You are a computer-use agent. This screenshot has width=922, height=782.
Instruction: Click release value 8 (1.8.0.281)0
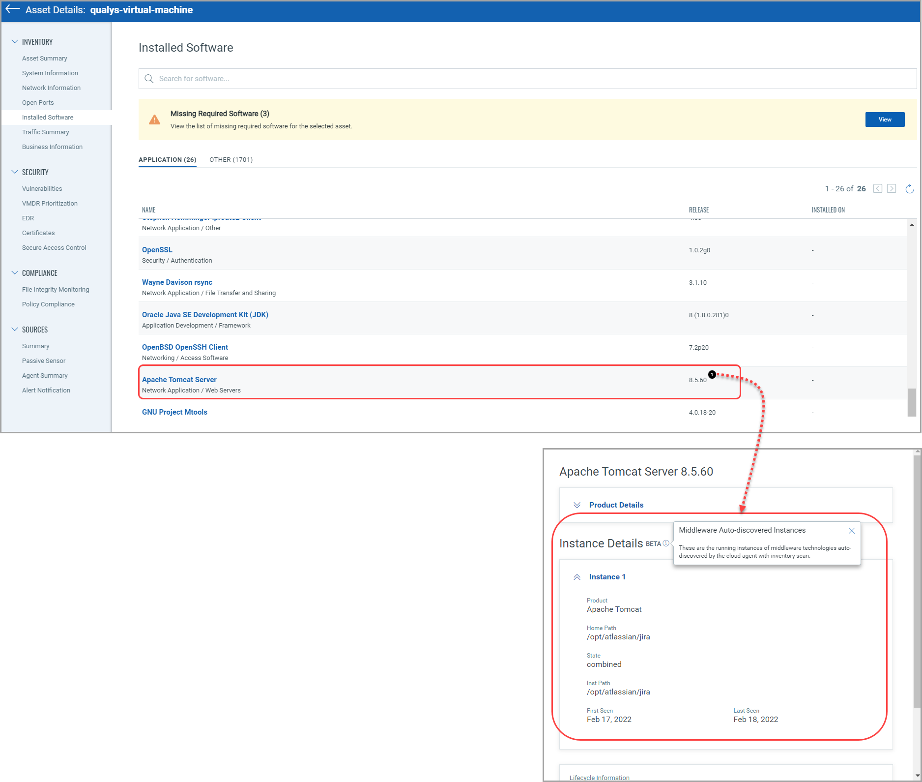pos(709,315)
